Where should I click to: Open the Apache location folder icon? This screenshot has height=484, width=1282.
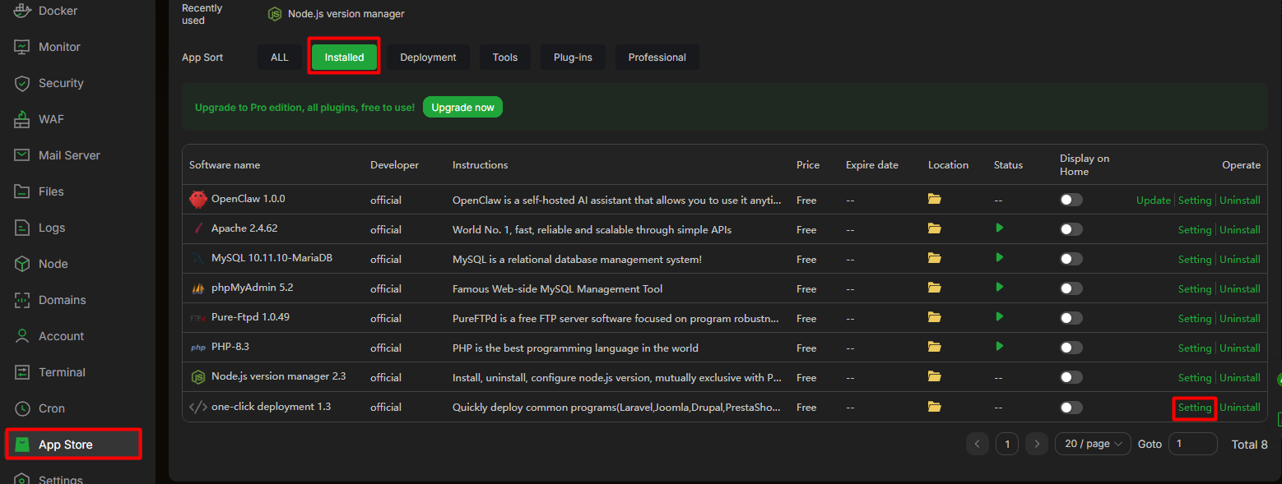click(934, 228)
